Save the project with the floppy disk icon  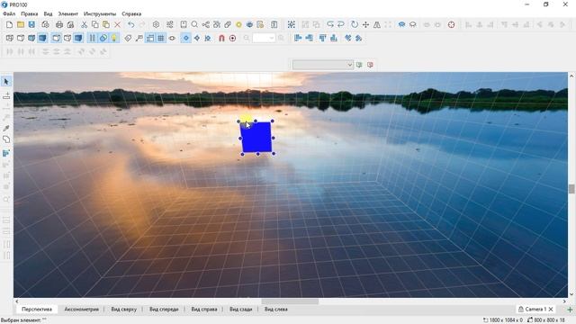click(x=32, y=24)
